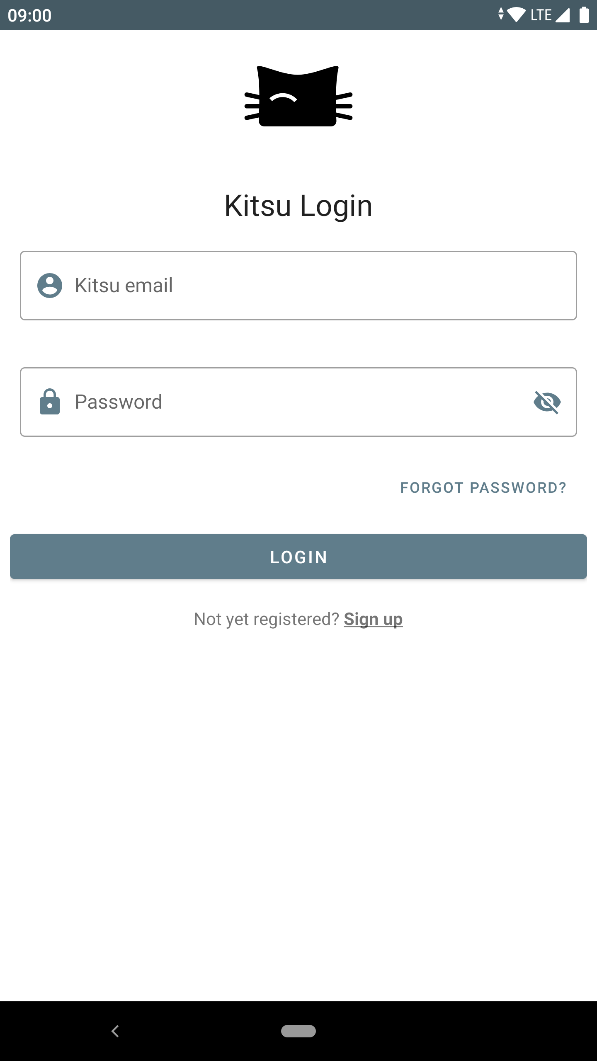The width and height of the screenshot is (597, 1061).
Task: Tap the Wi-Fi icon in status bar
Action: tap(516, 15)
